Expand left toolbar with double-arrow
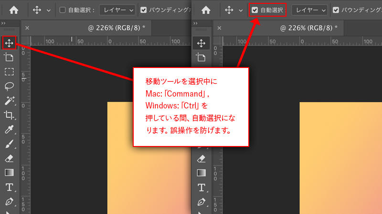 tap(3, 23)
